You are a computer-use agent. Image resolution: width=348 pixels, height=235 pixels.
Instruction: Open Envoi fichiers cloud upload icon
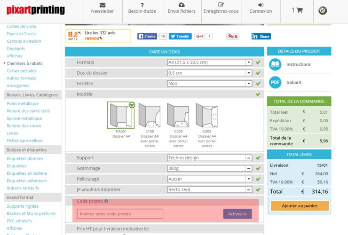[182, 5]
